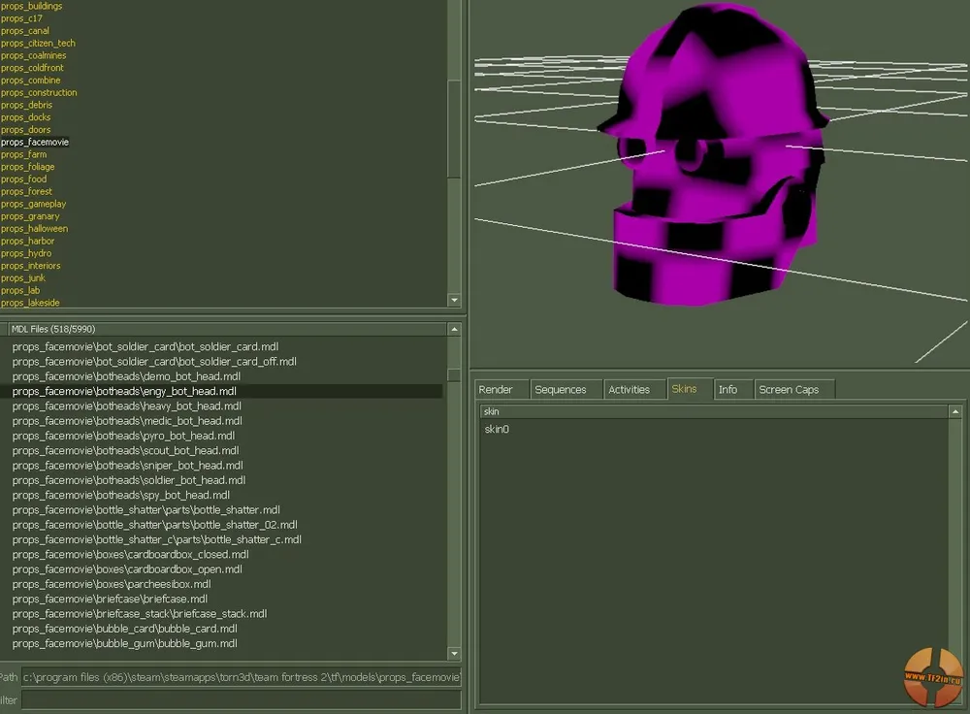Open the props_halloween folder

[x=35, y=229]
